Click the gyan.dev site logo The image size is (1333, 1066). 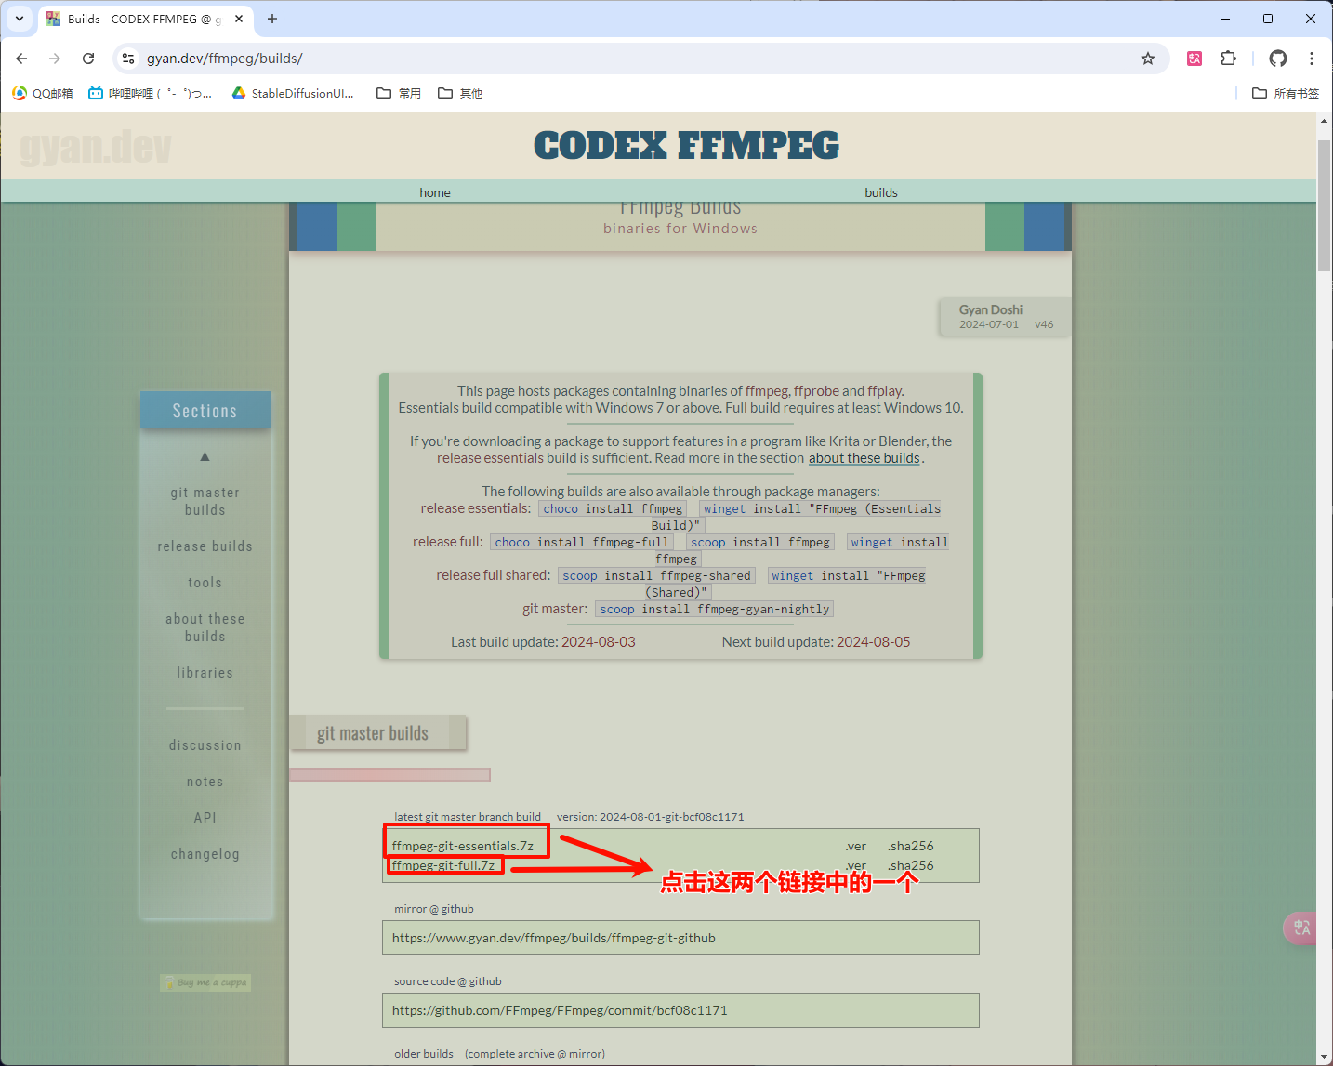[x=96, y=147]
